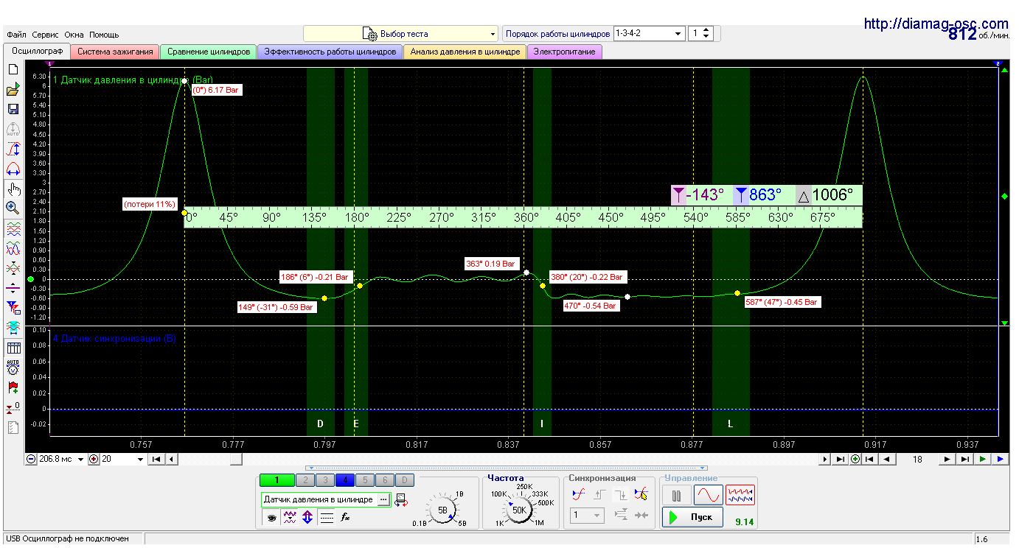Toggle channel 1 green button

pyautogui.click(x=277, y=480)
